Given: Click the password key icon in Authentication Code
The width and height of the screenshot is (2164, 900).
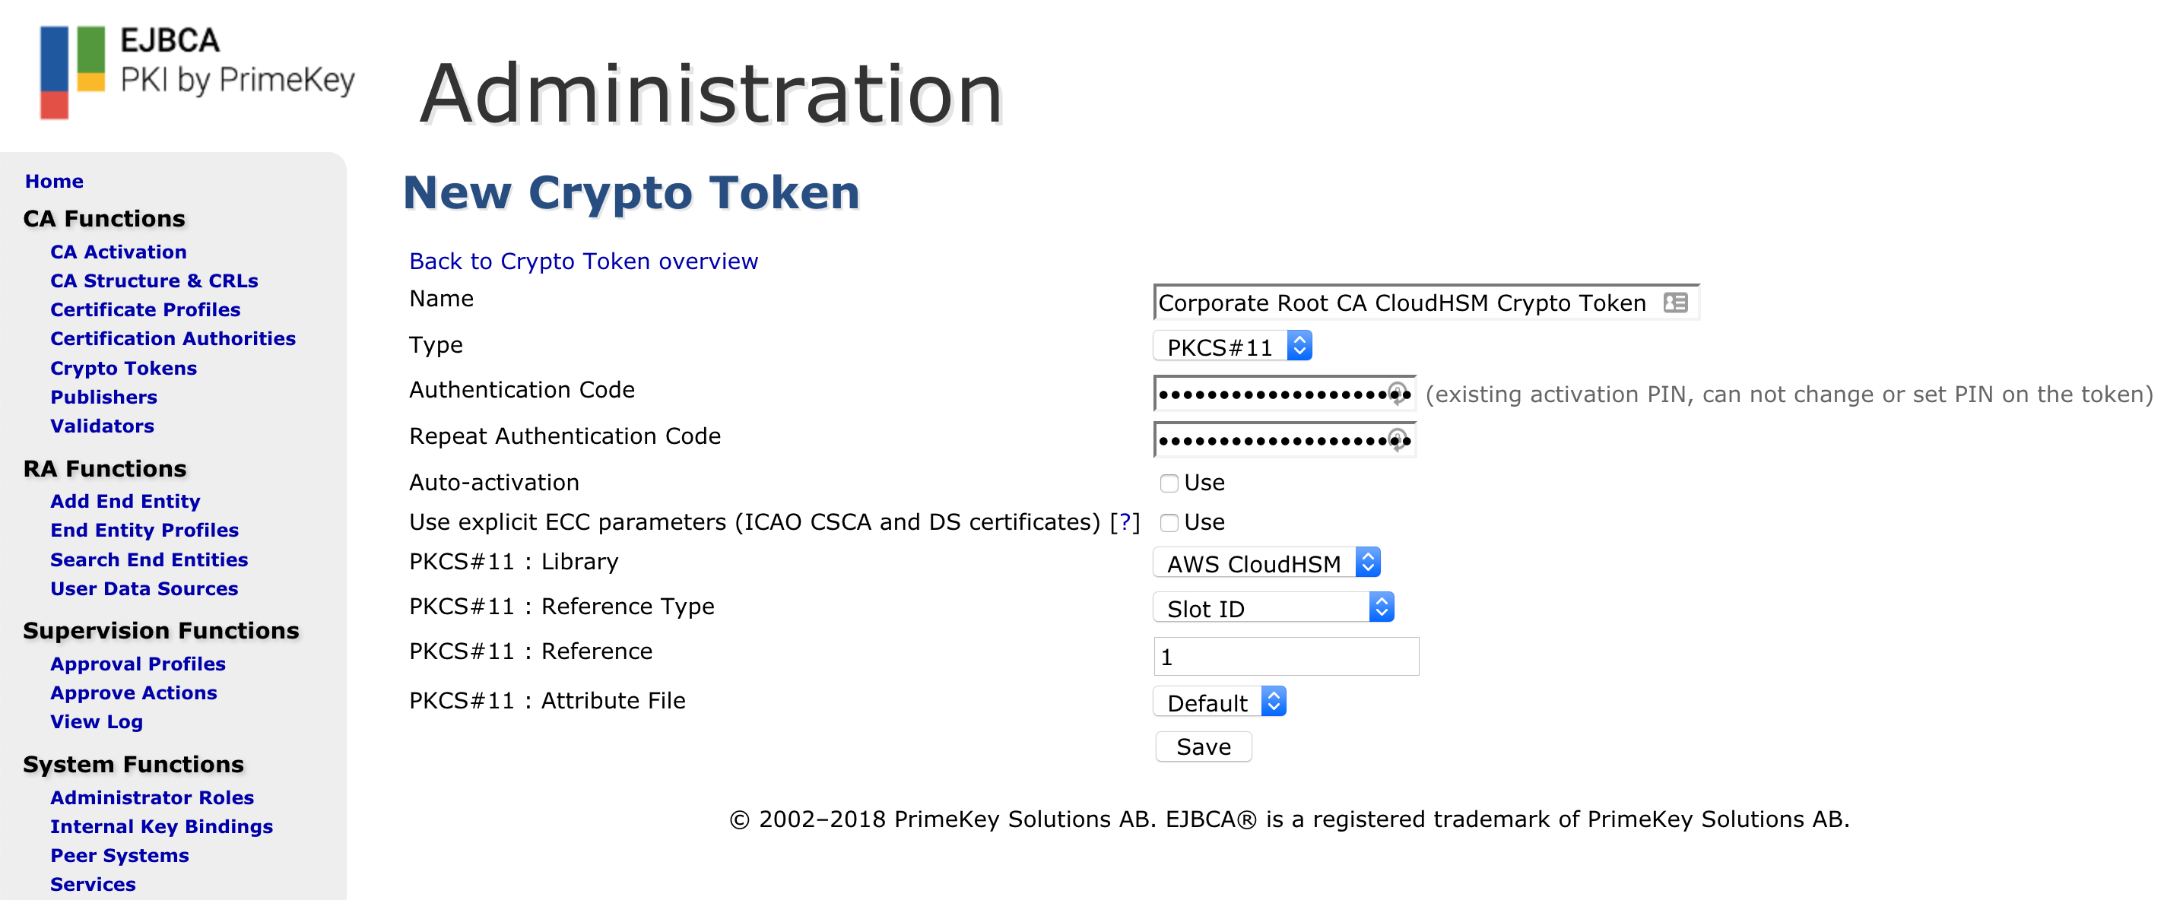Looking at the screenshot, I should pyautogui.click(x=1398, y=394).
